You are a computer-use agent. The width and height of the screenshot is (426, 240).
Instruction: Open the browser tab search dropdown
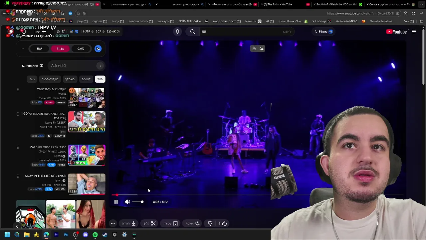(x=421, y=4)
